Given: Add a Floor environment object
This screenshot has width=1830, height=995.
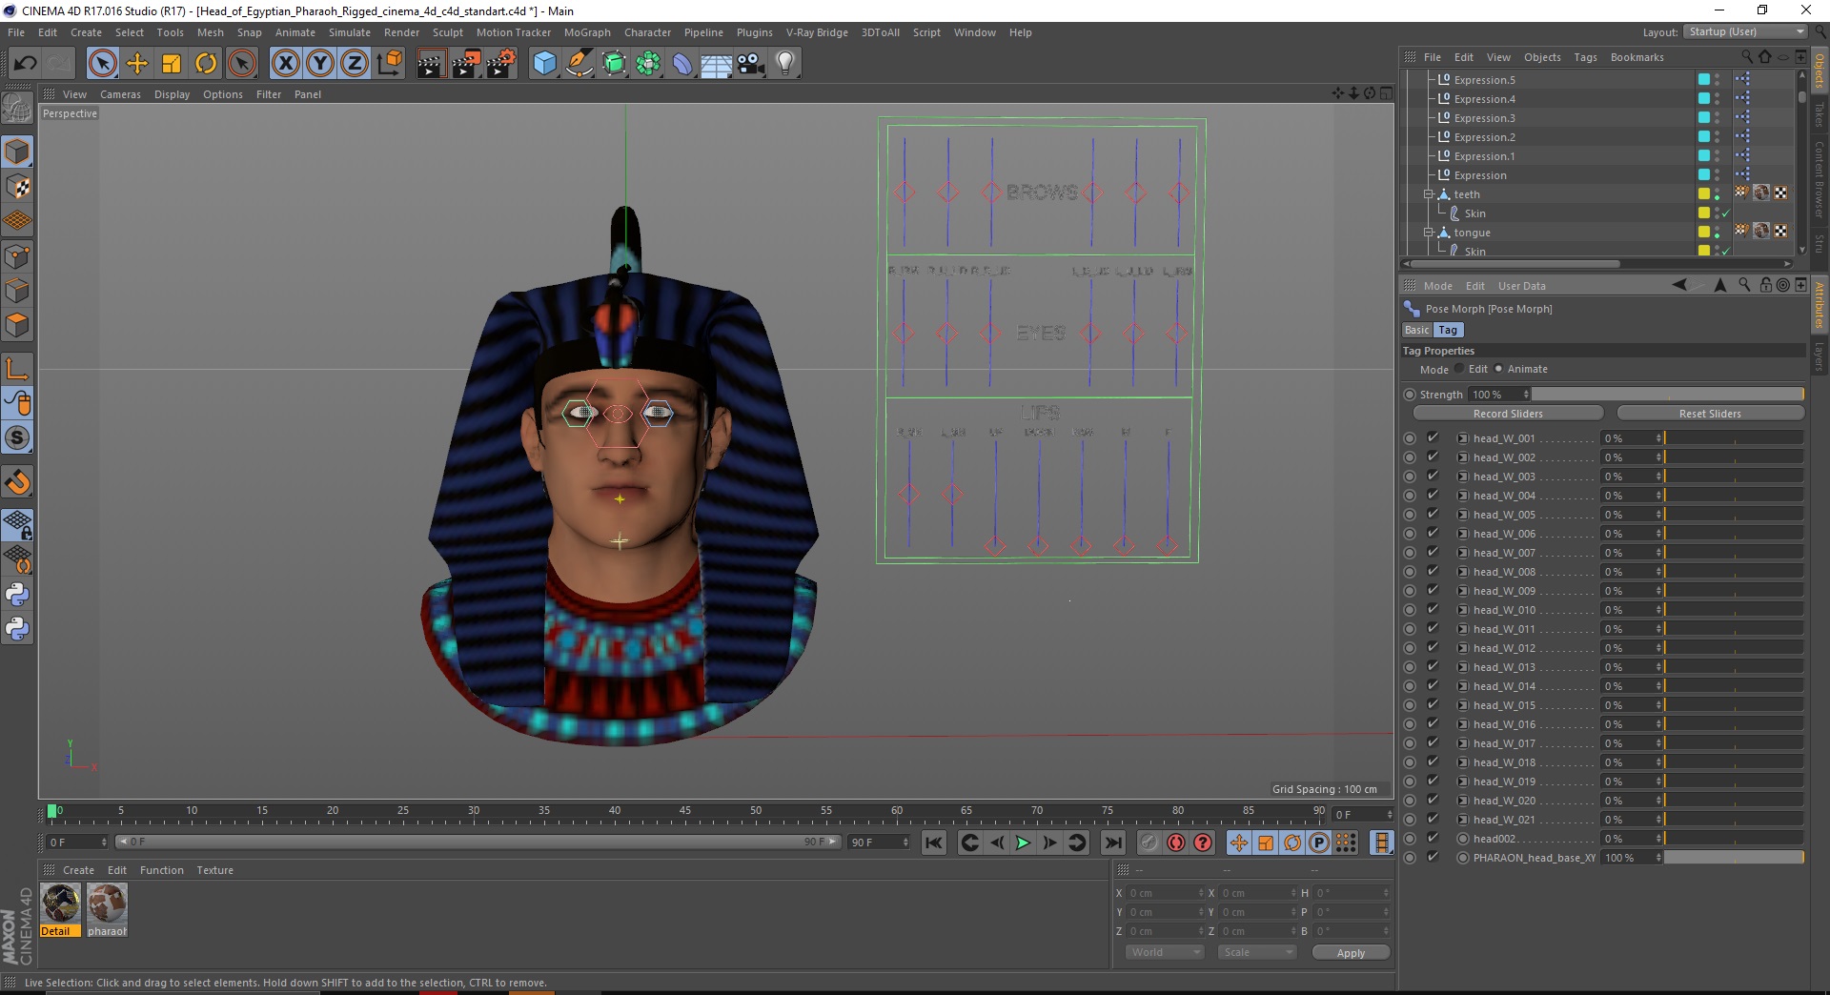Looking at the screenshot, I should point(717,64).
